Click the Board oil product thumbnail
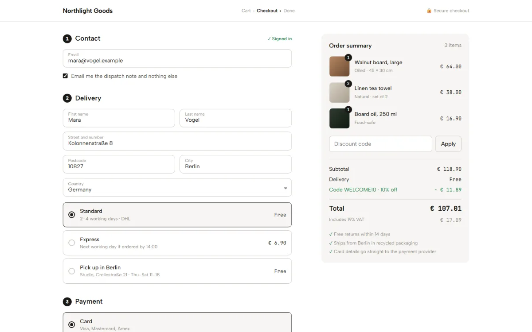This screenshot has width=532, height=332. [x=340, y=118]
